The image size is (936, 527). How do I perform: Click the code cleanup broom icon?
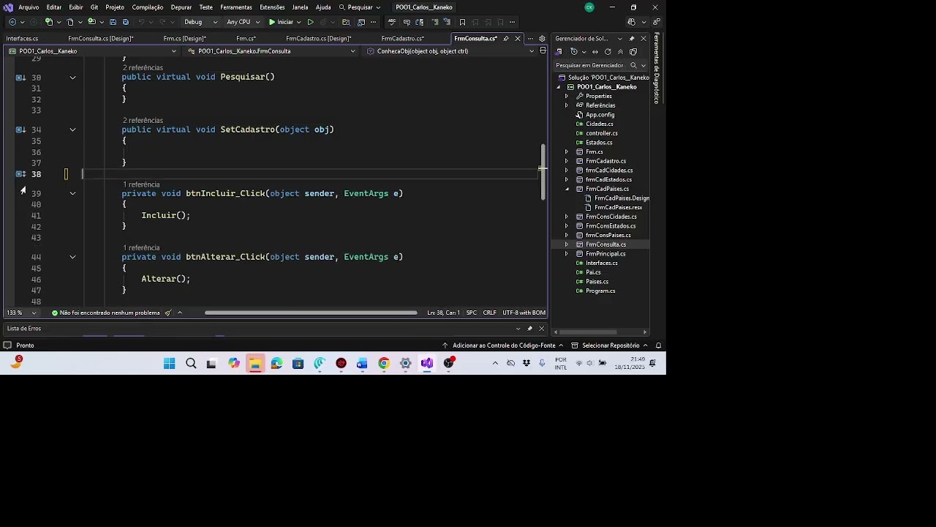[x=168, y=313]
